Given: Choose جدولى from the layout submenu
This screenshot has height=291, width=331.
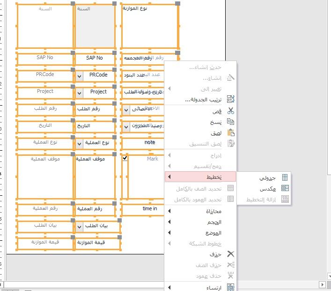Looking at the screenshot, I should 264,177.
